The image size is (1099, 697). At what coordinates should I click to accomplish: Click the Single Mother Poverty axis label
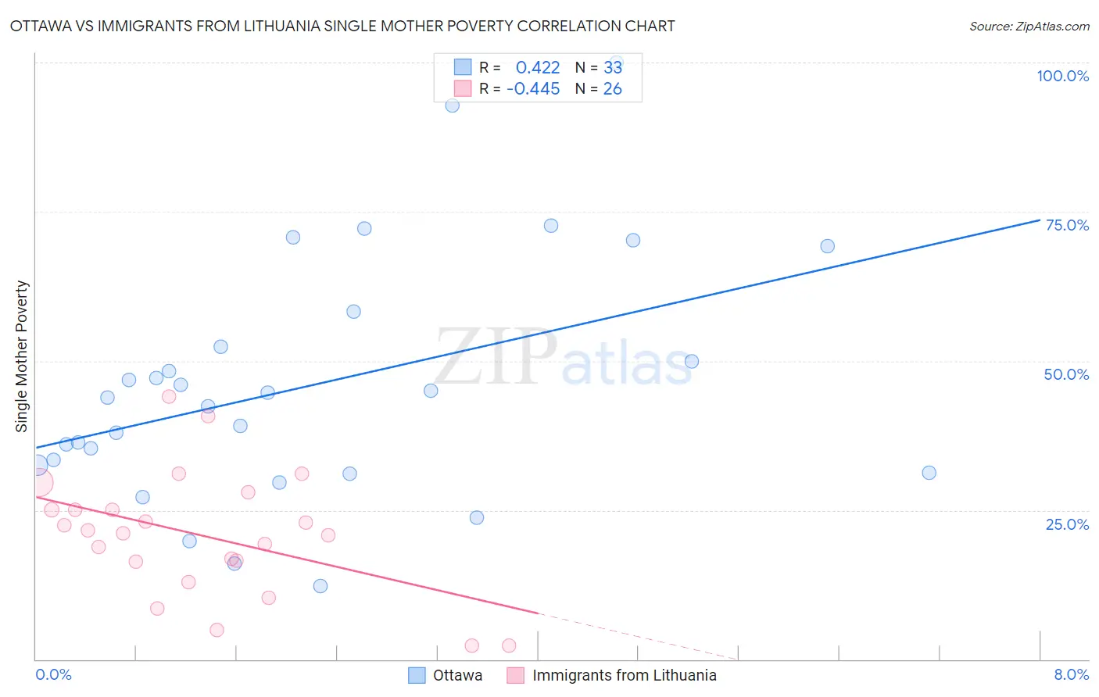click(x=22, y=356)
